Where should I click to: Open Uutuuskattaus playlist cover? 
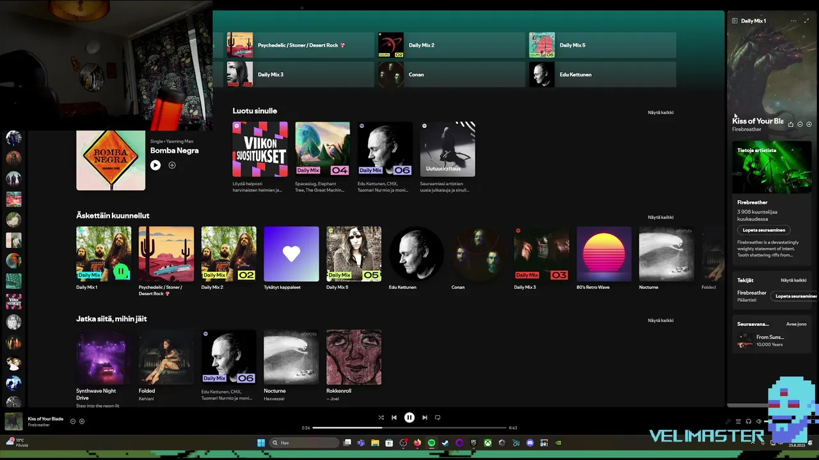pyautogui.click(x=447, y=149)
